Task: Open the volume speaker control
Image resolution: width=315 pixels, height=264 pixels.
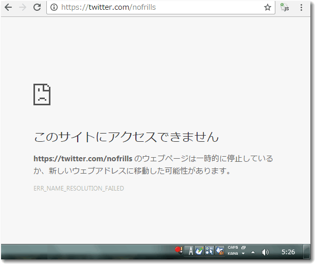Action: click(x=265, y=252)
